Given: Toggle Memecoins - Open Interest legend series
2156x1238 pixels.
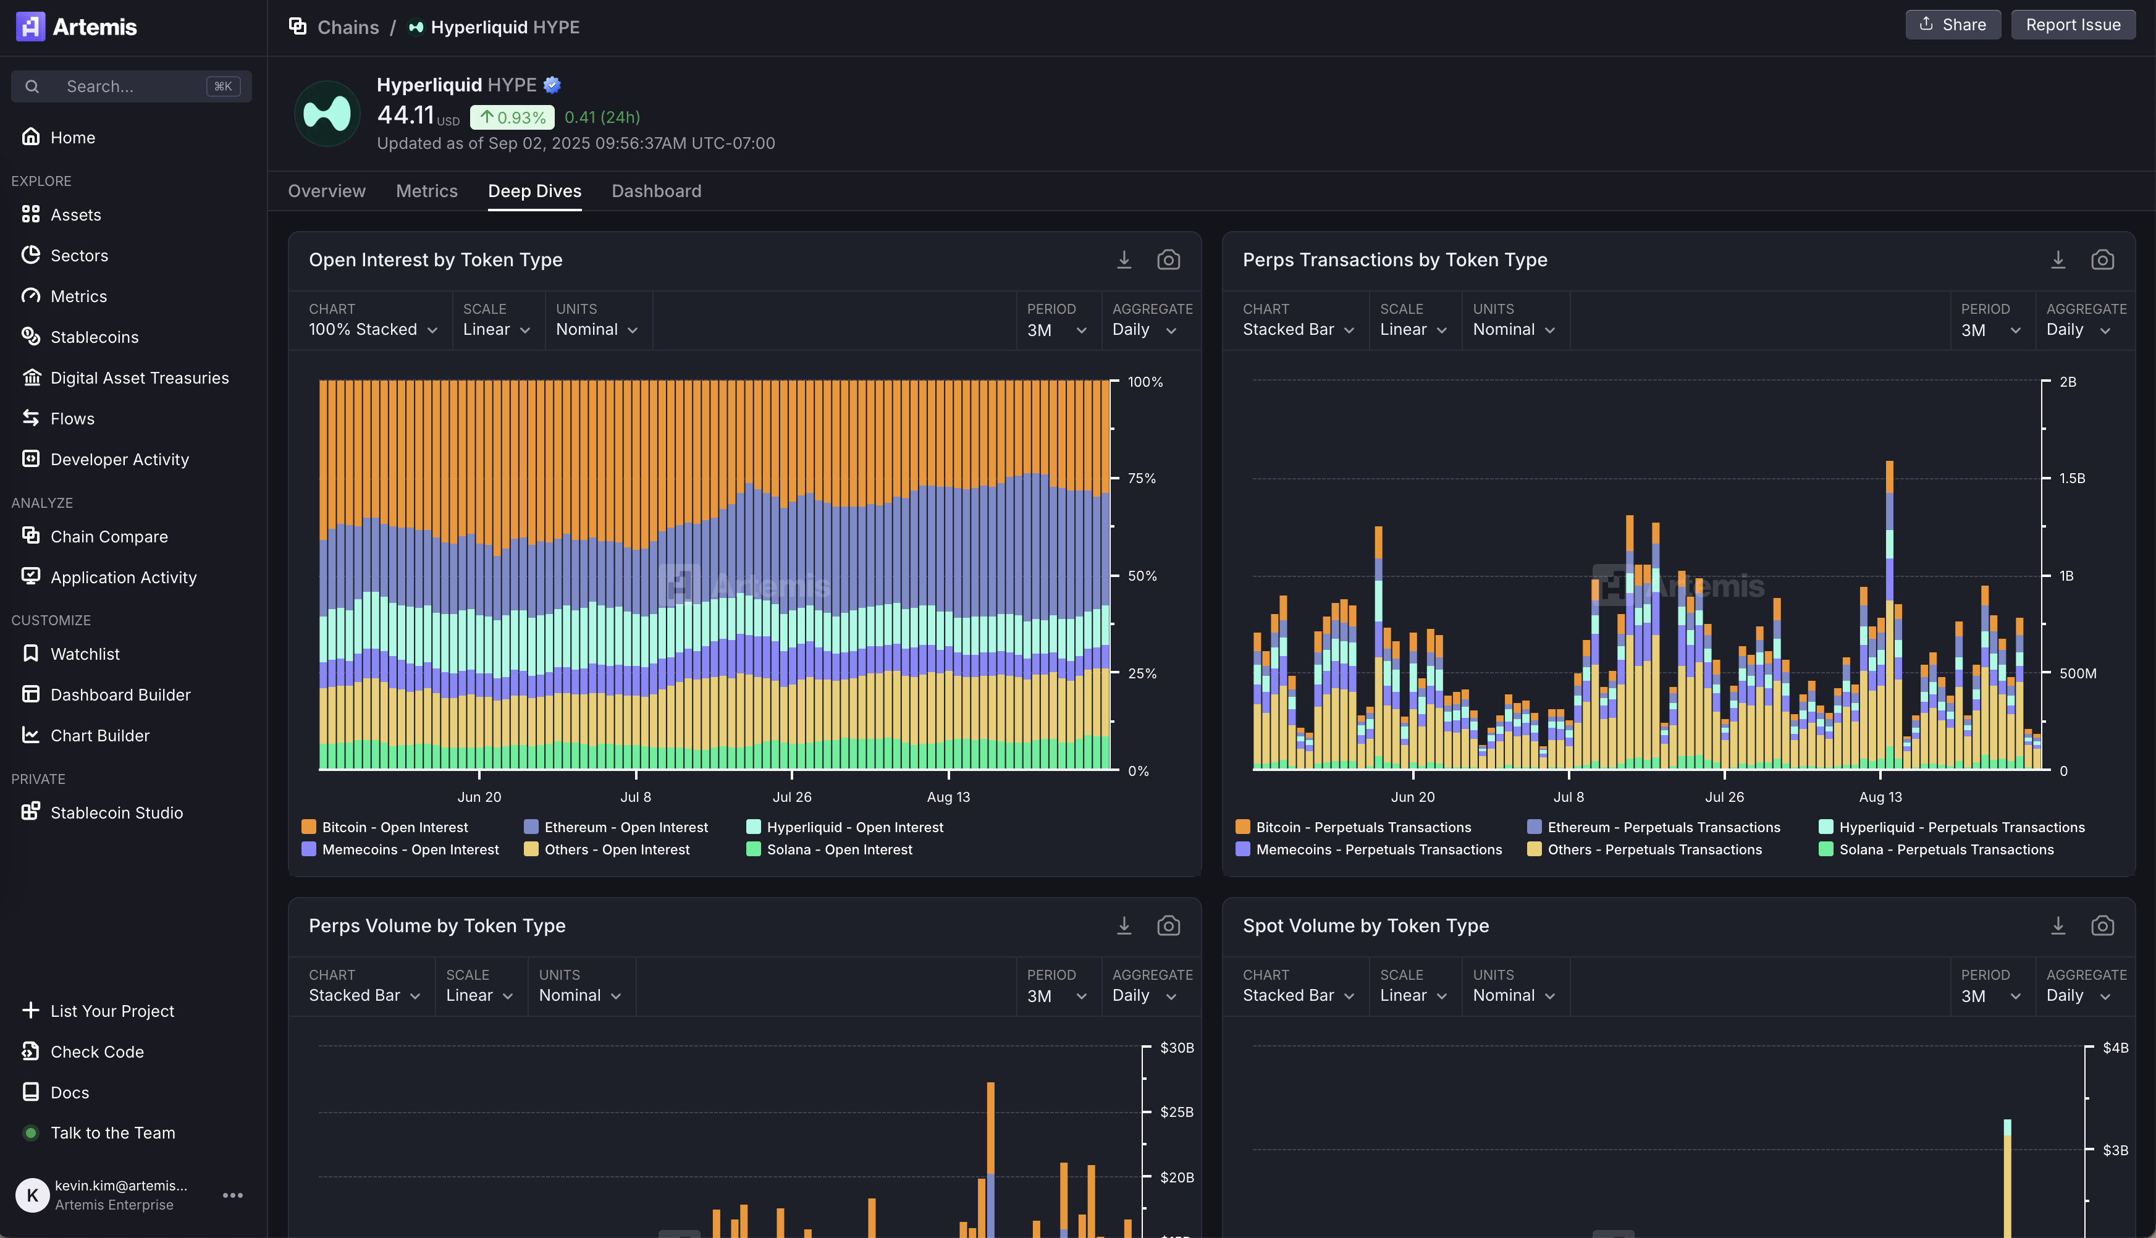Looking at the screenshot, I should (x=400, y=849).
